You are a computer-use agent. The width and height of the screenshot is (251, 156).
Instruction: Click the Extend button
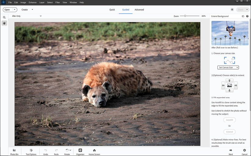229,132
